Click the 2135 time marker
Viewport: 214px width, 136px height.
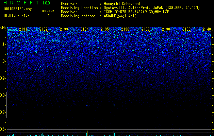[x=105, y=29]
